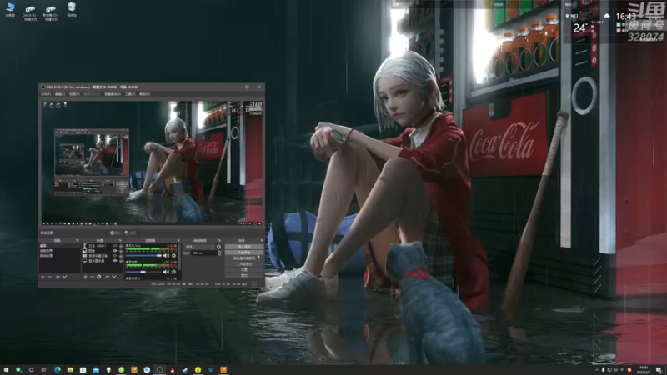Viewport: 667px width, 375px height.
Task: Move selected source down
Action: click(114, 277)
